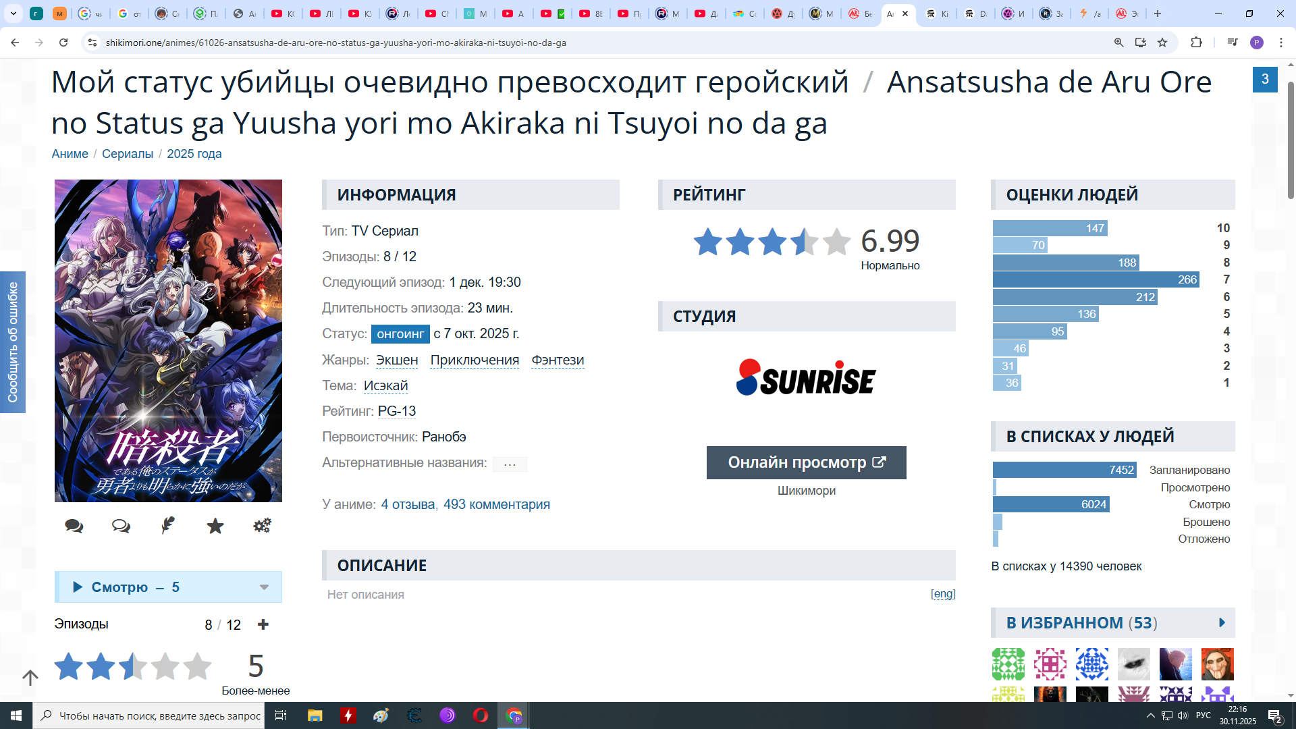1296x729 pixels.
Task: Open the 493 комментария link
Action: coord(496,504)
